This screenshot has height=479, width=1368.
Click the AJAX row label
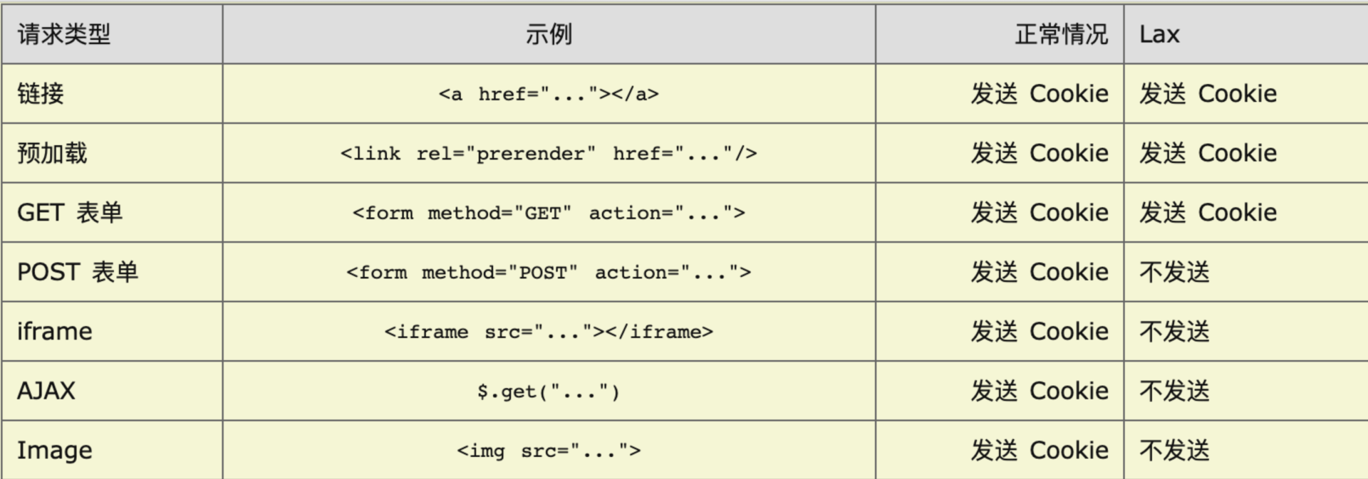46,391
